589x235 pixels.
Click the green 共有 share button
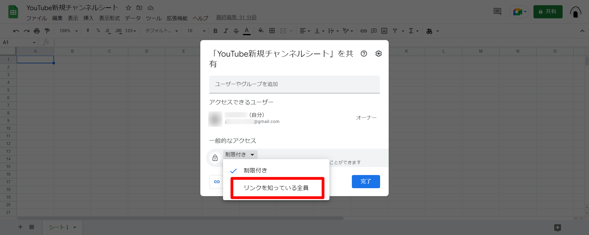[548, 12]
